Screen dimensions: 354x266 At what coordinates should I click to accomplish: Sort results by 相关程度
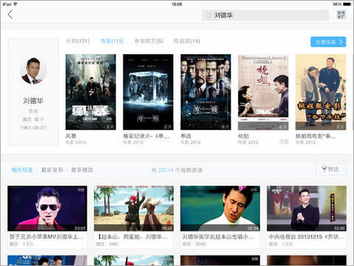pos(22,170)
